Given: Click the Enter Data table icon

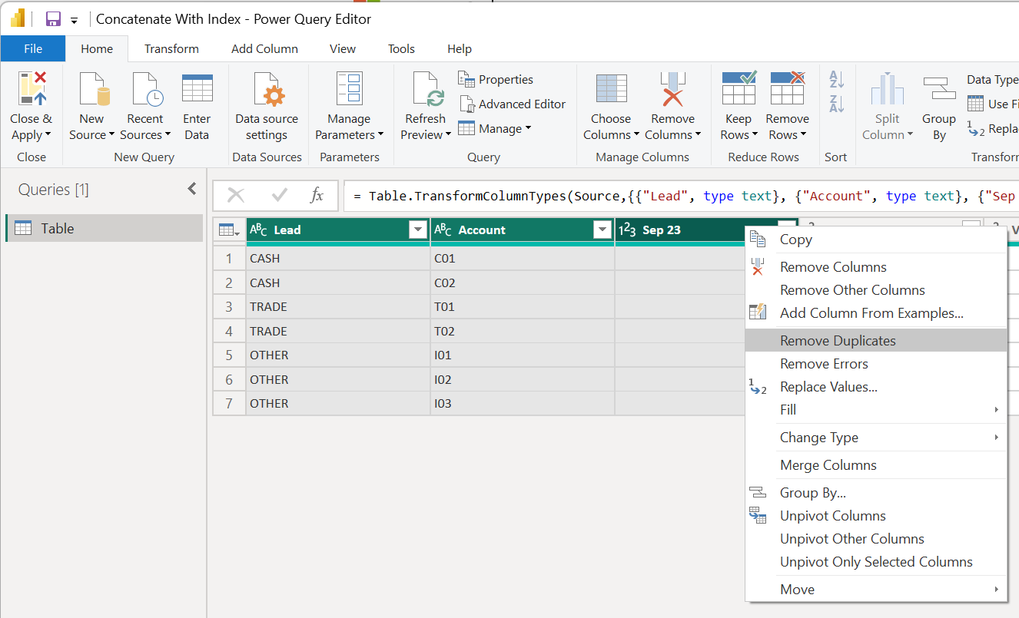Looking at the screenshot, I should tap(197, 88).
